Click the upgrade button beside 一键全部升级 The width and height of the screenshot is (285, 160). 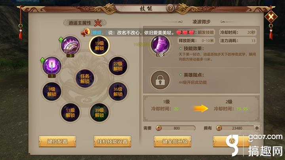click(232, 141)
